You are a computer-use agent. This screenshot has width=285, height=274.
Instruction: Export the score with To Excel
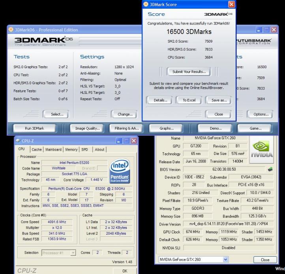pyautogui.click(x=189, y=100)
